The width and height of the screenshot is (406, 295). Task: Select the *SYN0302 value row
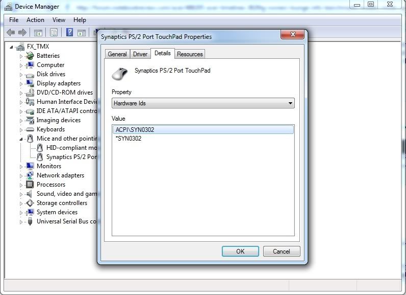pyautogui.click(x=203, y=138)
